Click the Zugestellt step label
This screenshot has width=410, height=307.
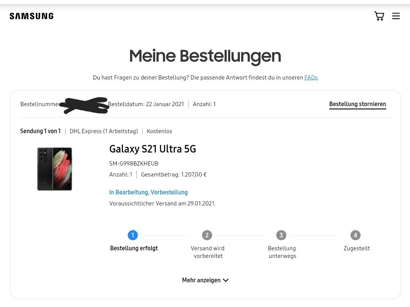(x=357, y=248)
